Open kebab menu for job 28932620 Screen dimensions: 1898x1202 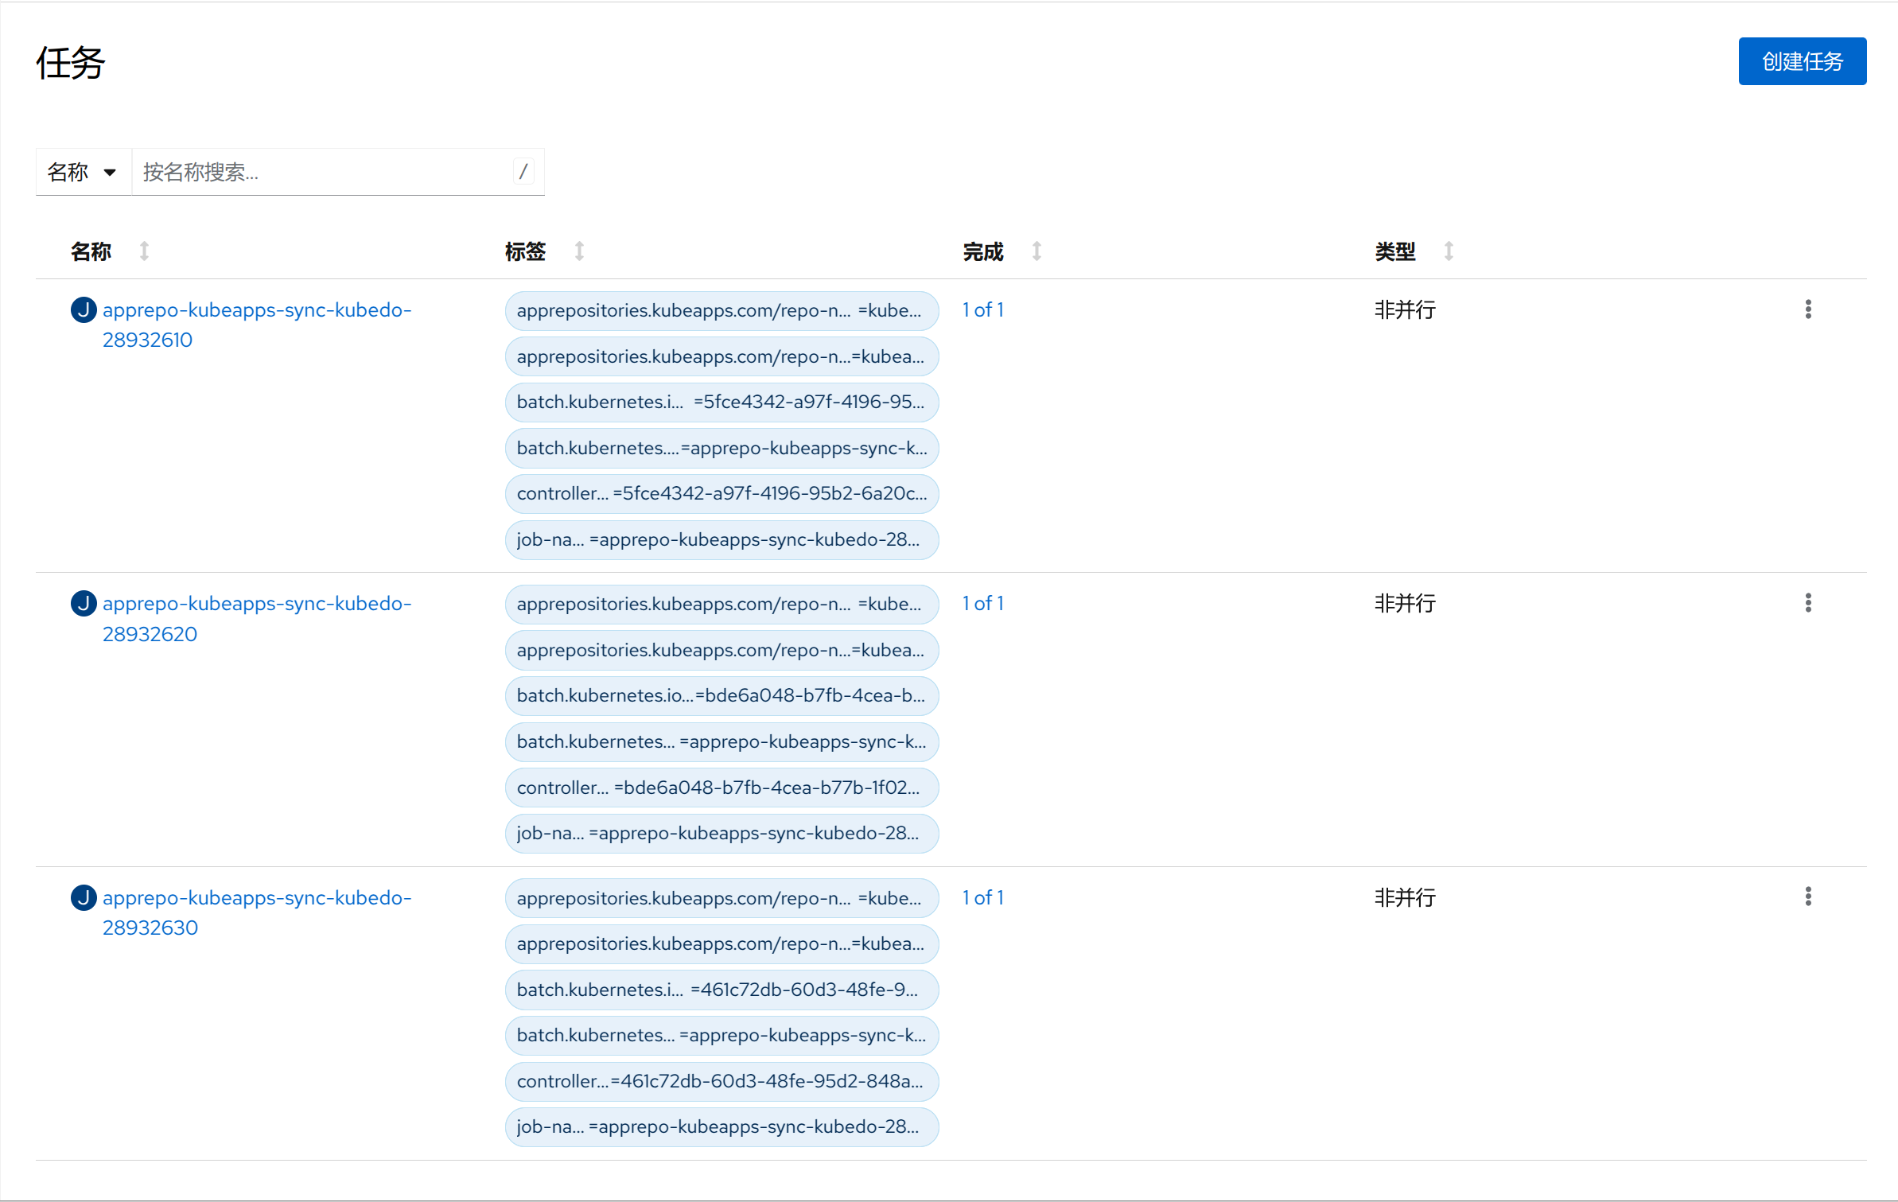[1807, 603]
